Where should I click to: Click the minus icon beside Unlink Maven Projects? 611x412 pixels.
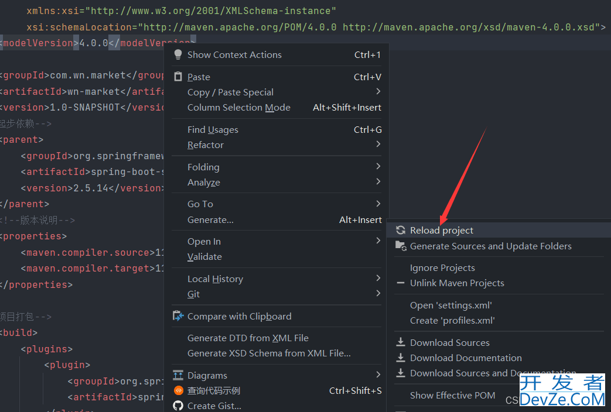click(x=401, y=283)
